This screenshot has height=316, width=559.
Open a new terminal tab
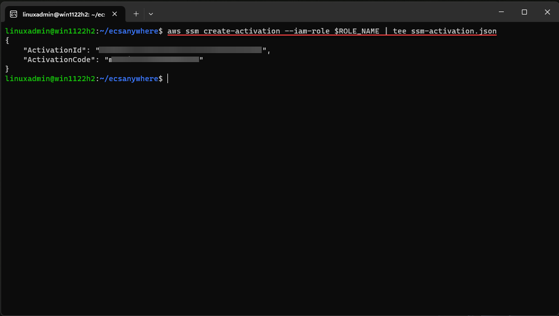(x=136, y=14)
